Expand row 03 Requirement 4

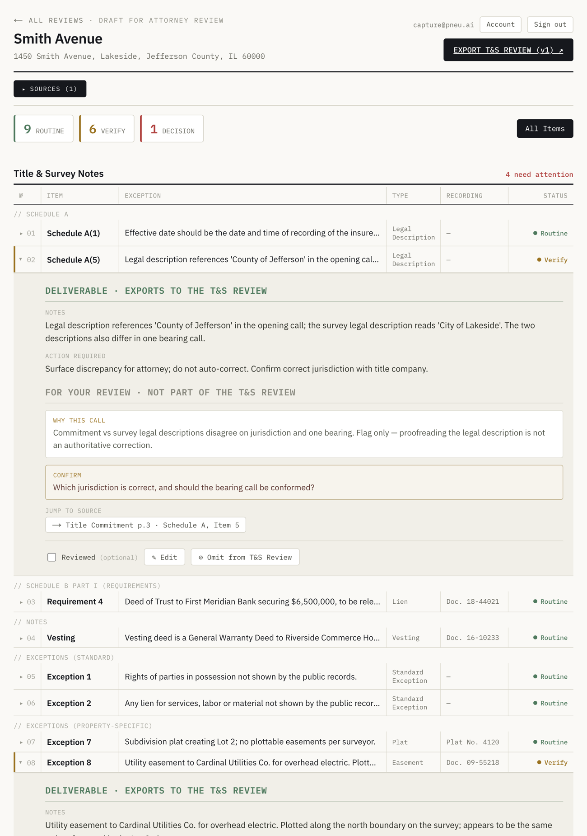point(293,601)
